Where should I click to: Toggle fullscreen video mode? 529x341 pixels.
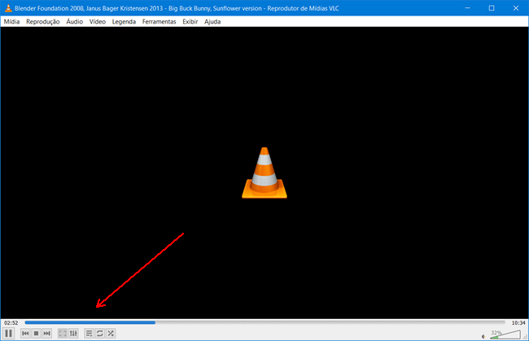(x=63, y=333)
